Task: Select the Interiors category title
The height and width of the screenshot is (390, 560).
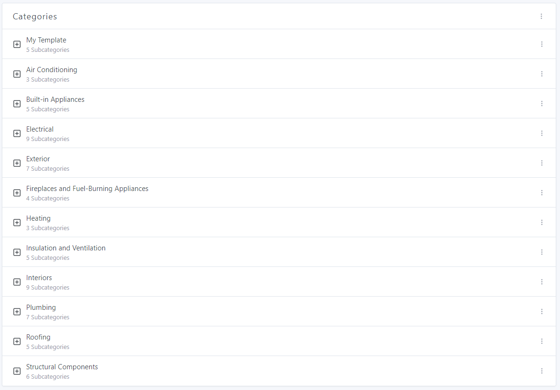Action: click(39, 278)
